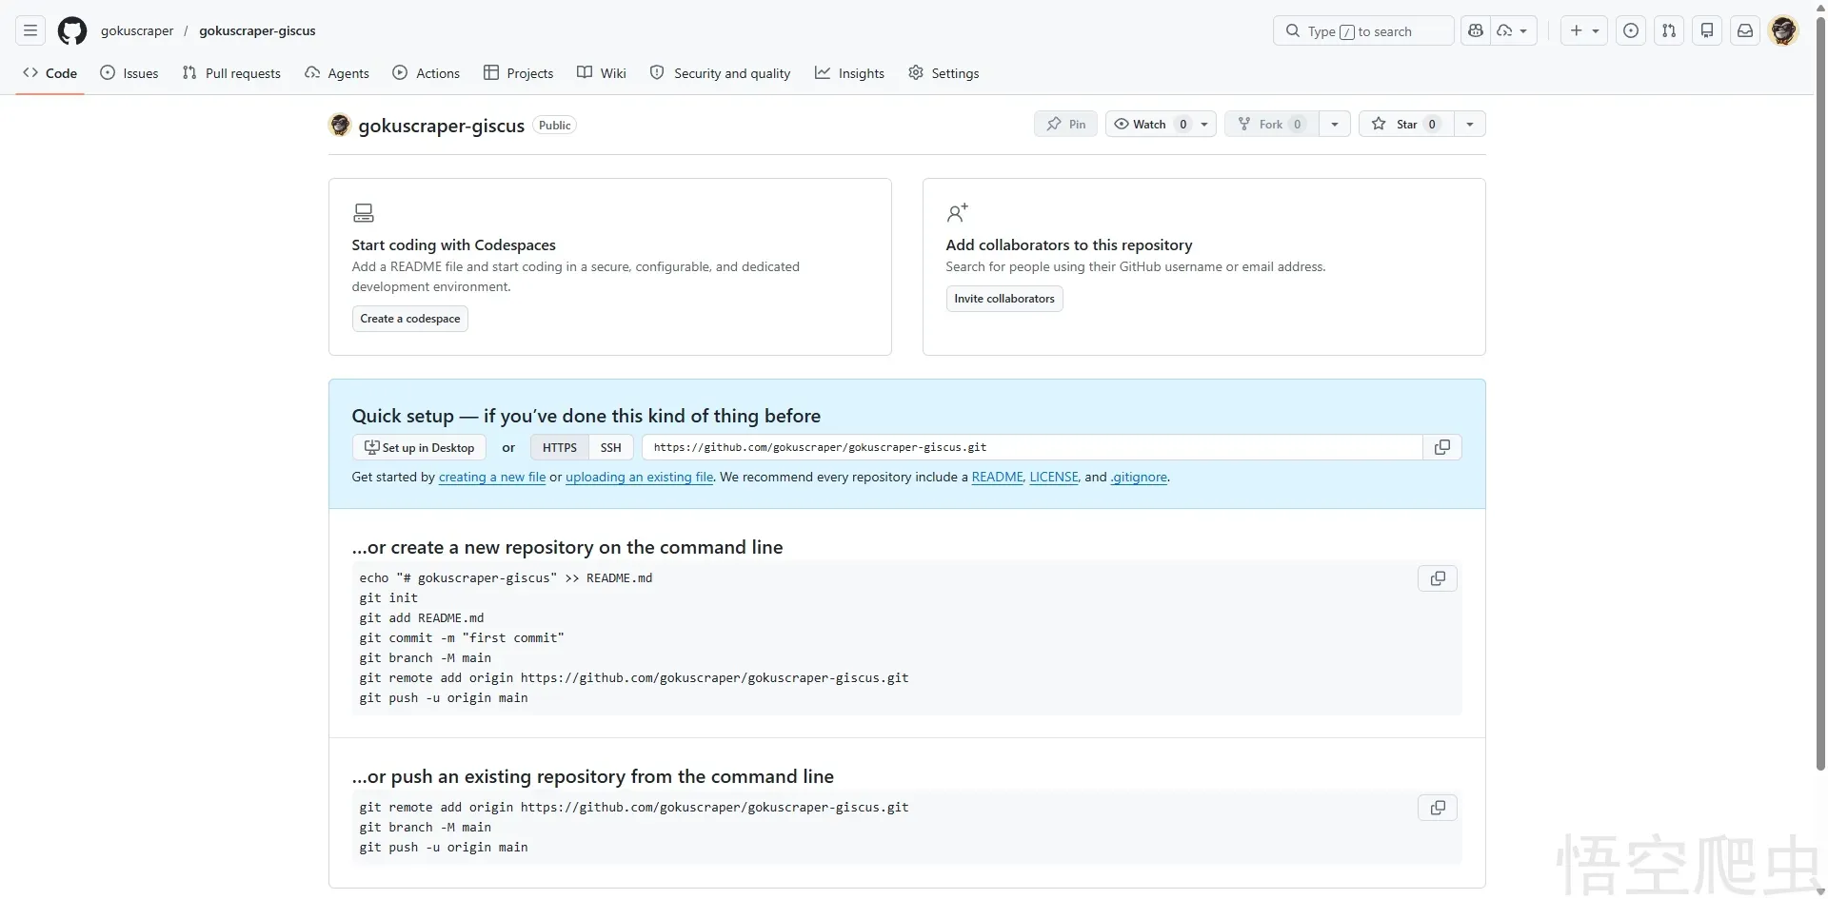
Task: Copy the new repository command-line snippet
Action: tap(1437, 578)
